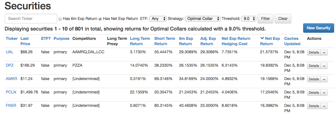Image resolution: width=336 pixels, height=114 pixels.
Task: Expand the actions caret for FNSR row
Action: click(x=324, y=106)
